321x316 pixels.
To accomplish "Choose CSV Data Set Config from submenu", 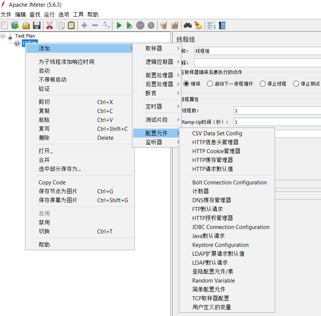I will (x=217, y=133).
